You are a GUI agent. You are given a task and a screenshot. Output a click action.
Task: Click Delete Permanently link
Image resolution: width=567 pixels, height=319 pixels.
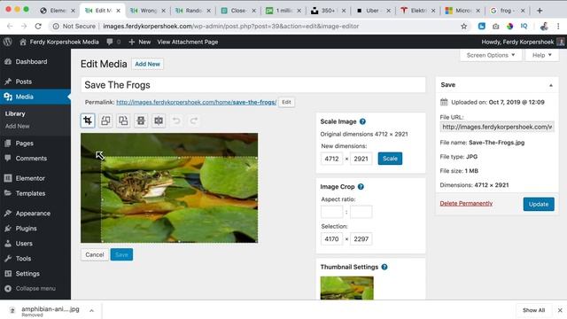point(466,203)
